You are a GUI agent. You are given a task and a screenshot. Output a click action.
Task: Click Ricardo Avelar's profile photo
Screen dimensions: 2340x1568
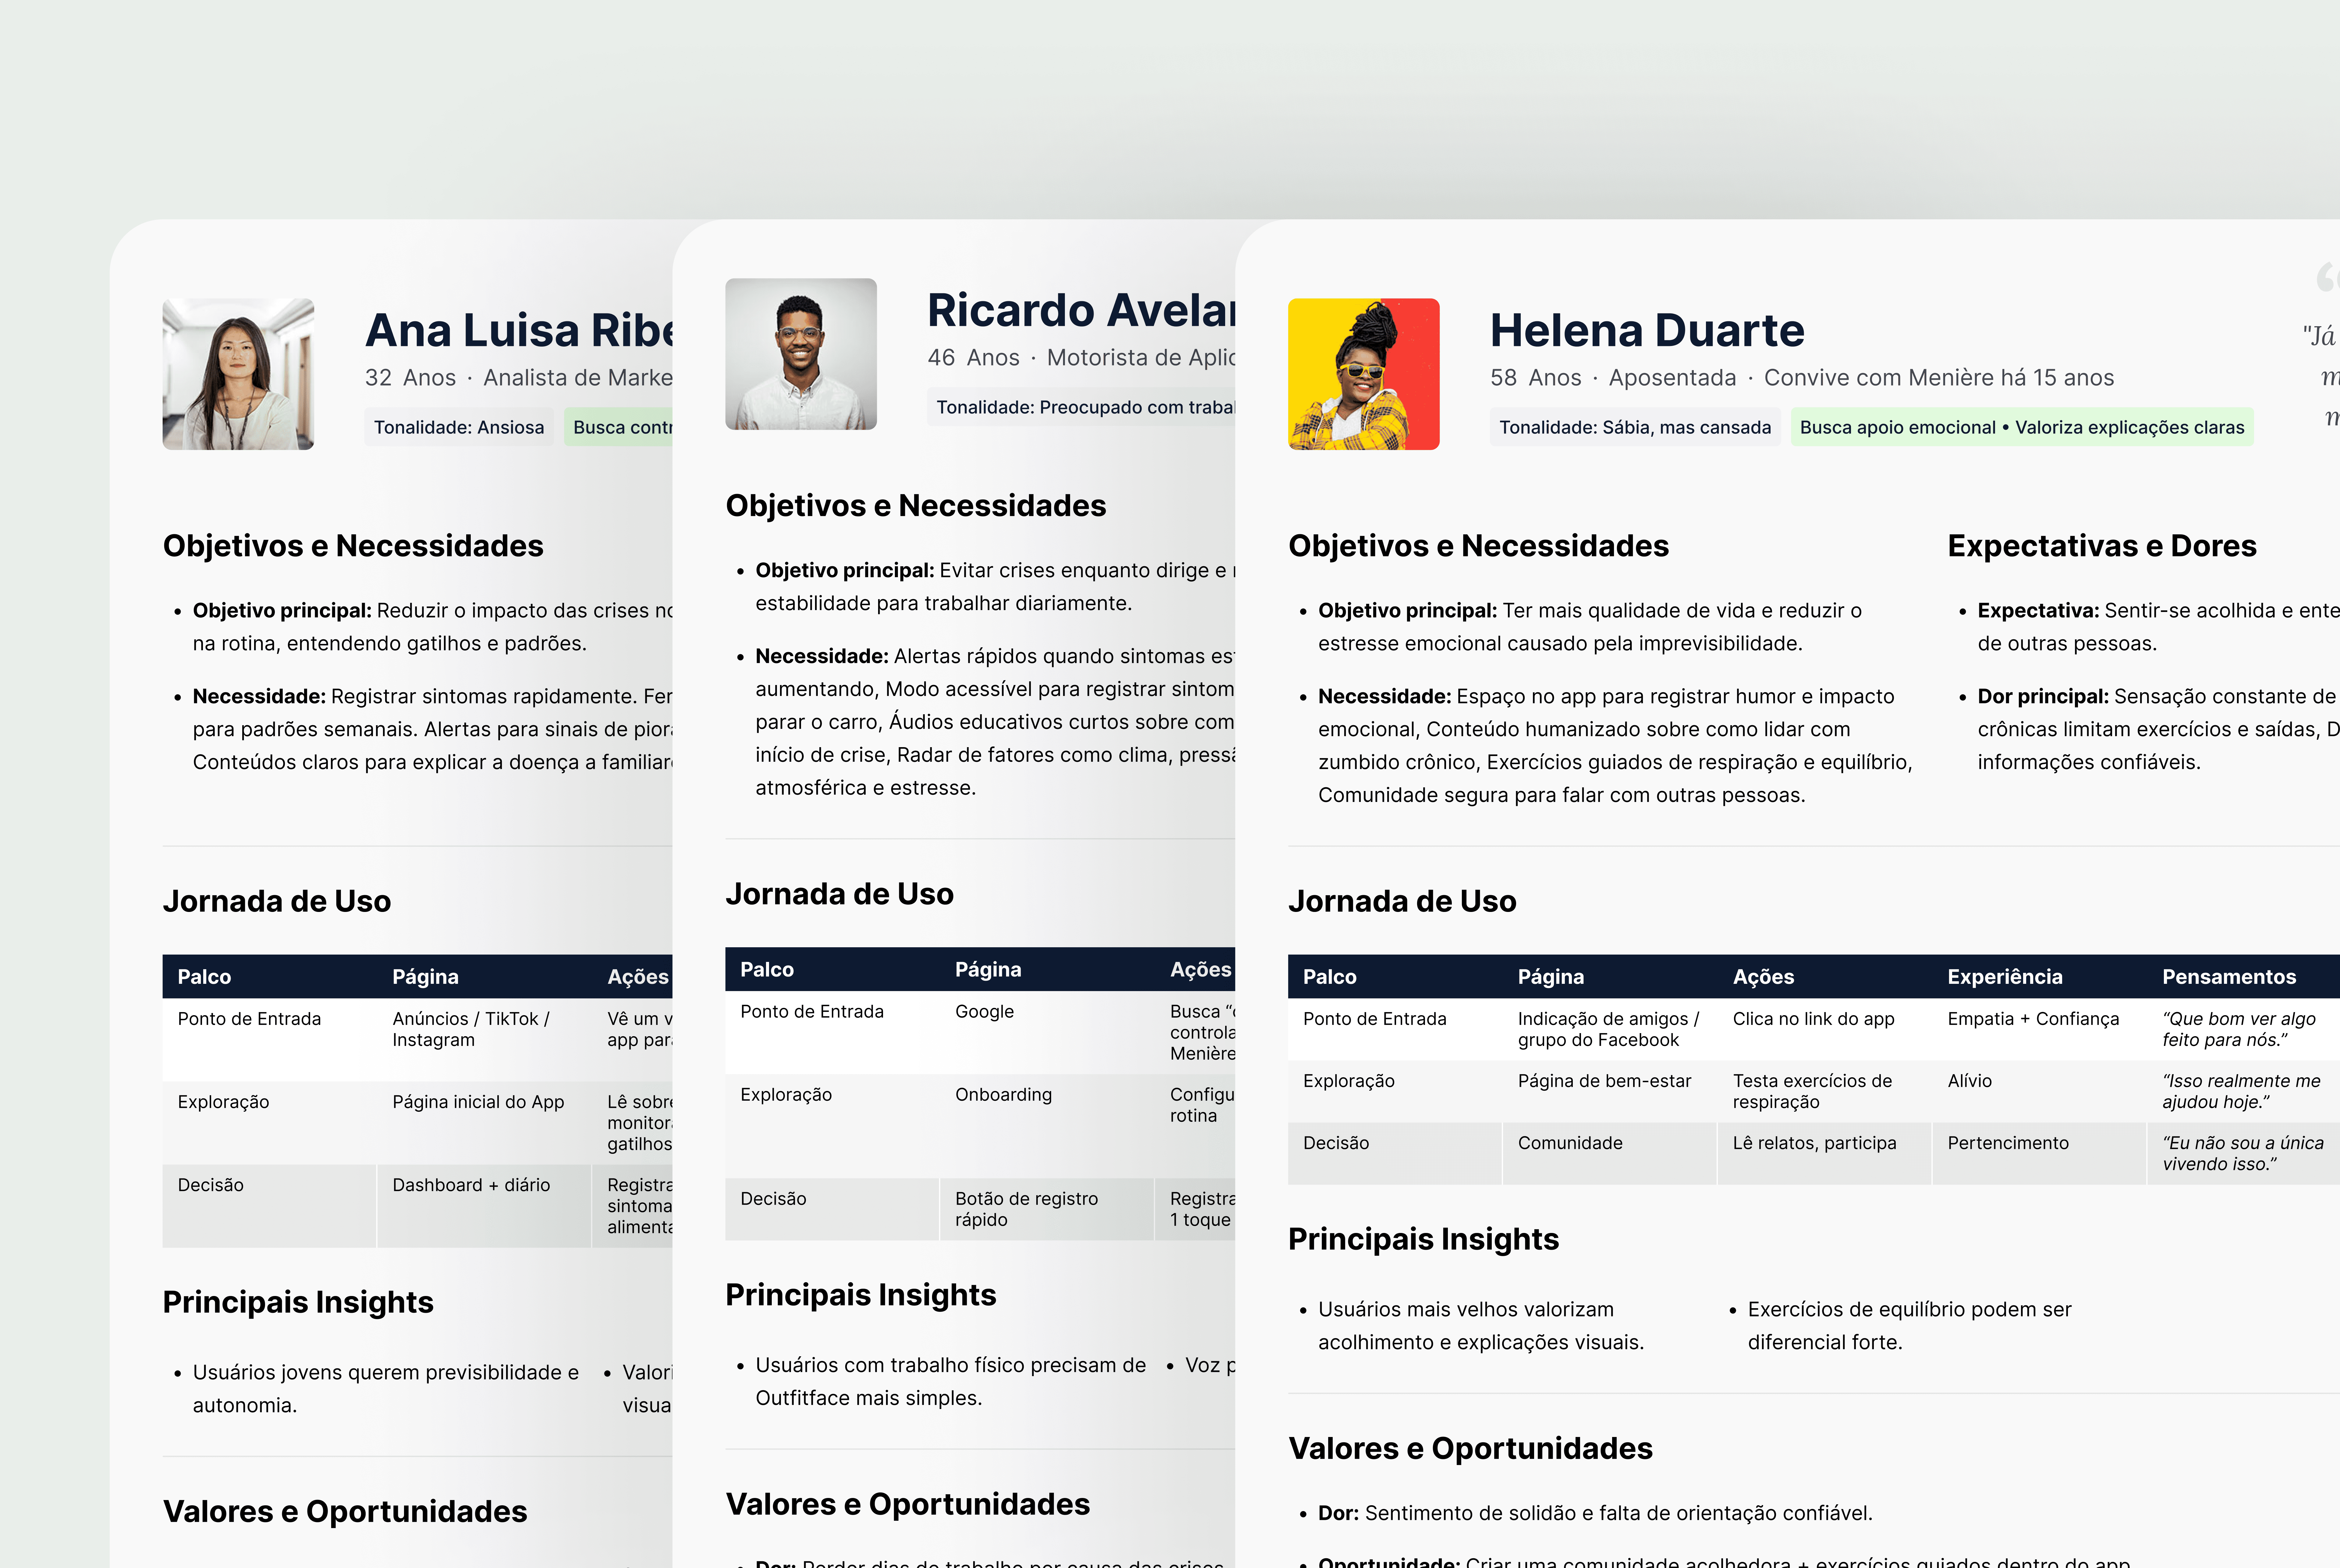click(800, 353)
